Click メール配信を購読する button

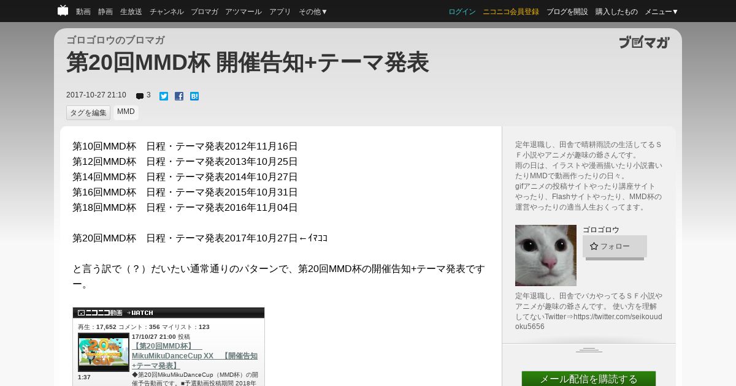589,379
